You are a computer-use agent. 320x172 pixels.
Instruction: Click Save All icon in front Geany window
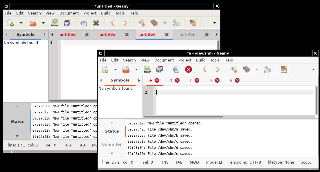(x=159, y=70)
